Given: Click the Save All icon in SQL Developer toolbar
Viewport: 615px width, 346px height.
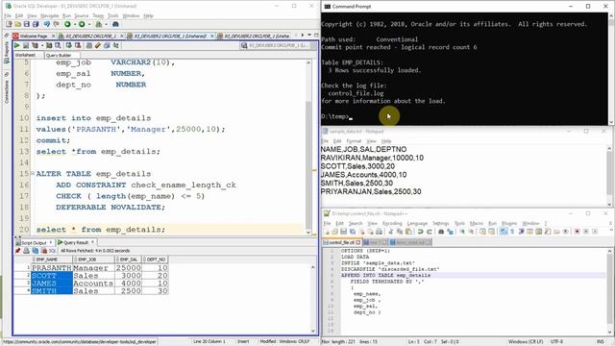Looking at the screenshot, I should [36, 24].
